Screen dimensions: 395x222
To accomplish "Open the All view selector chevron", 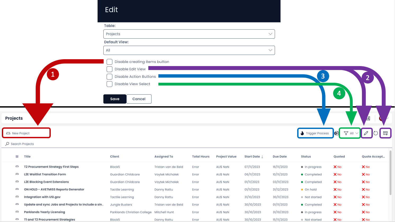I will (357, 133).
